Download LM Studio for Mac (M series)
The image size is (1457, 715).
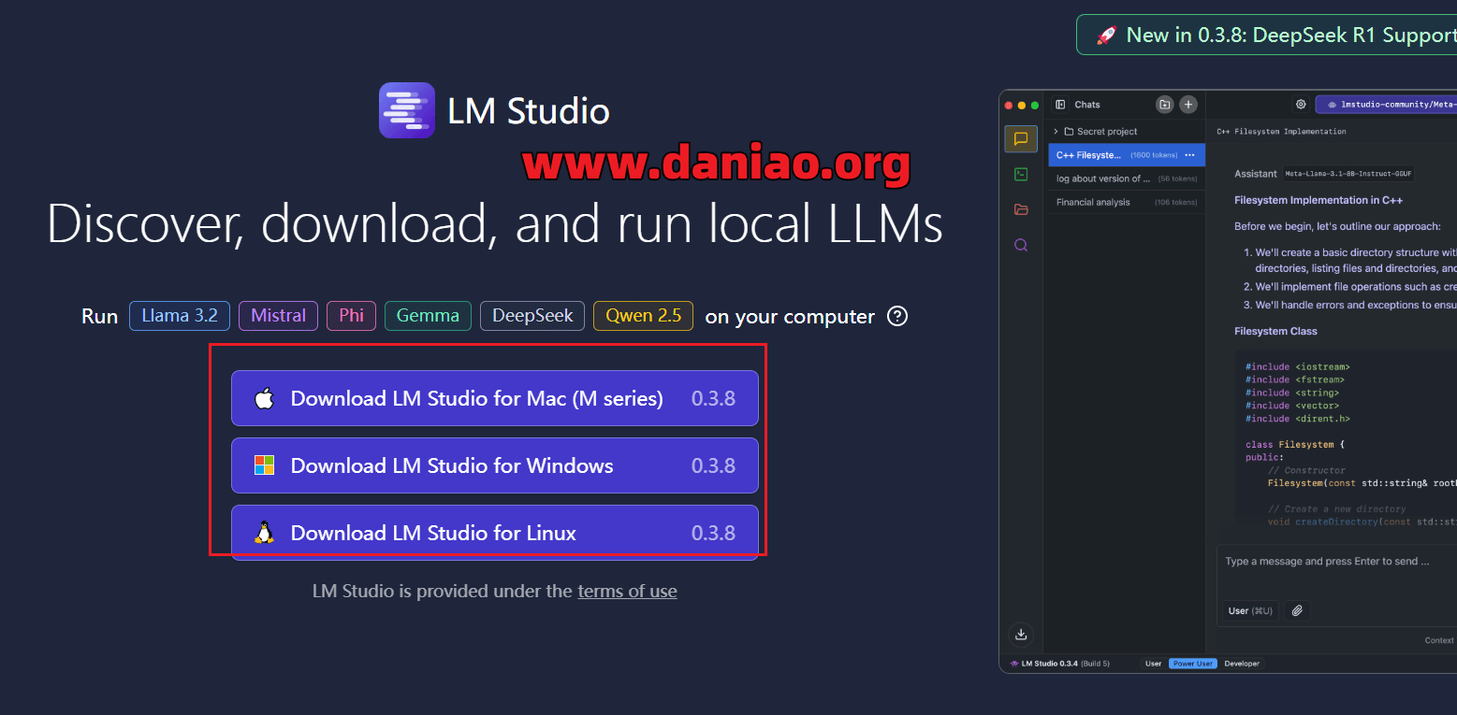[x=495, y=398]
